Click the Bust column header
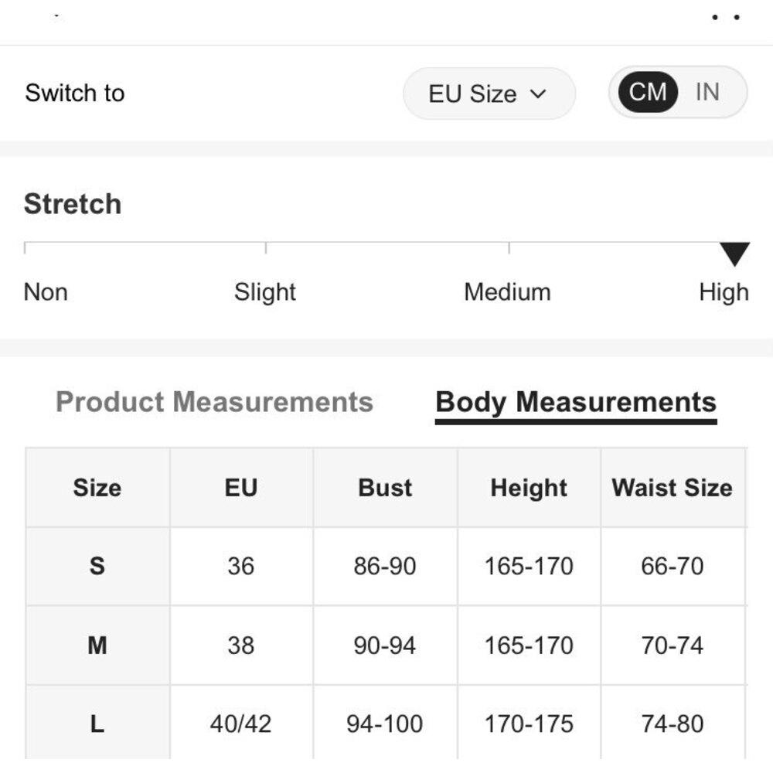The image size is (773, 773). (385, 488)
